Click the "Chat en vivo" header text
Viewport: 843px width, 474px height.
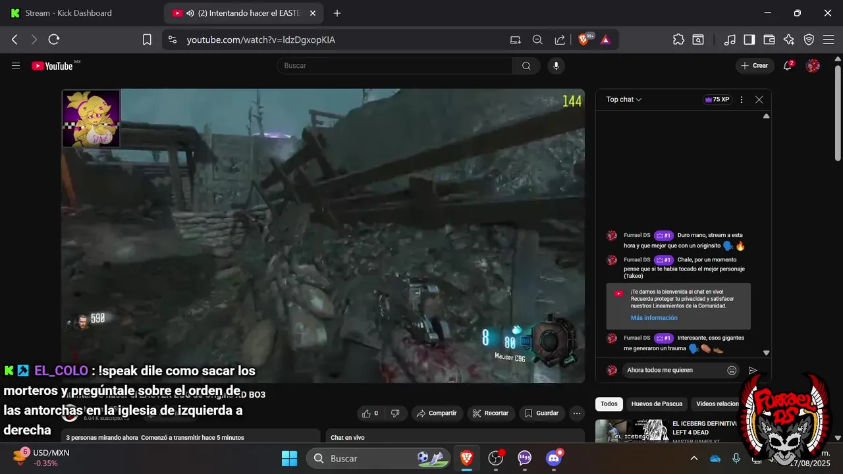click(x=348, y=437)
